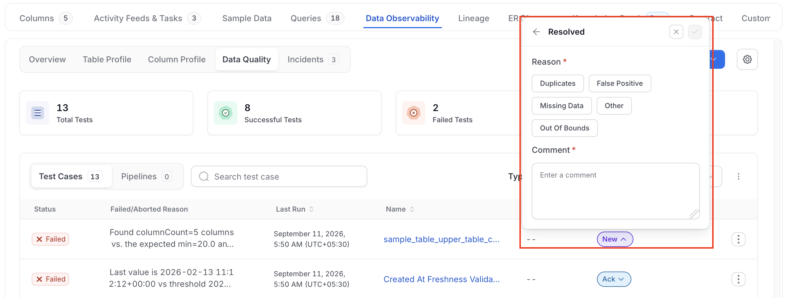Open sample_table_upper_table_c... test case link

(441, 239)
